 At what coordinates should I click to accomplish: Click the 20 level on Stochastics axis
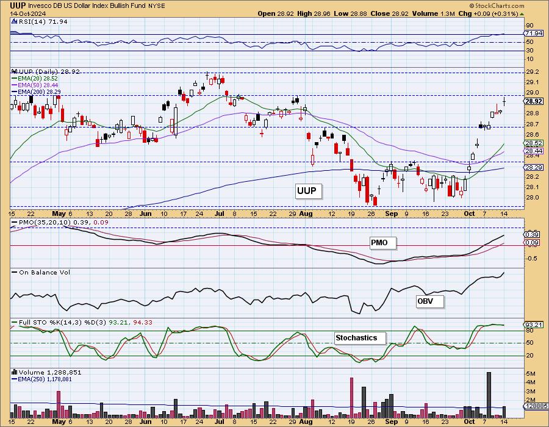coord(529,356)
